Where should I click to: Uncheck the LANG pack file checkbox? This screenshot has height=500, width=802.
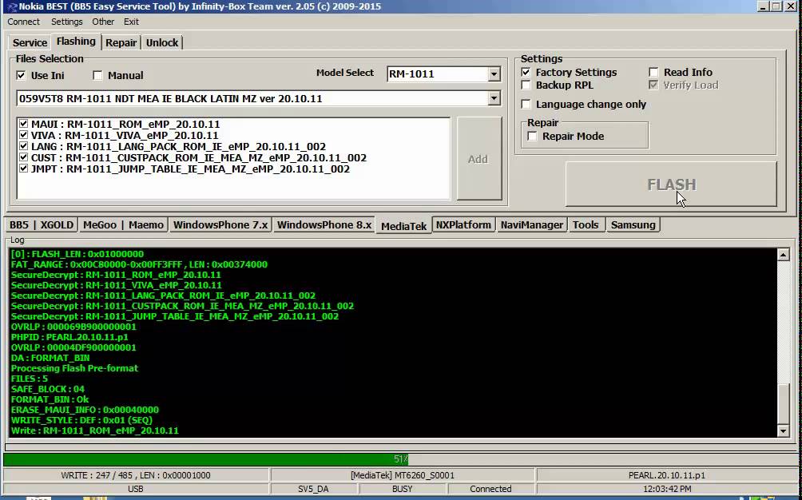23,146
